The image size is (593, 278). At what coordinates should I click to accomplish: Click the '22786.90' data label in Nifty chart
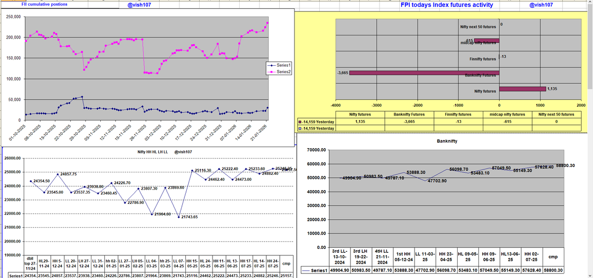[135, 202]
